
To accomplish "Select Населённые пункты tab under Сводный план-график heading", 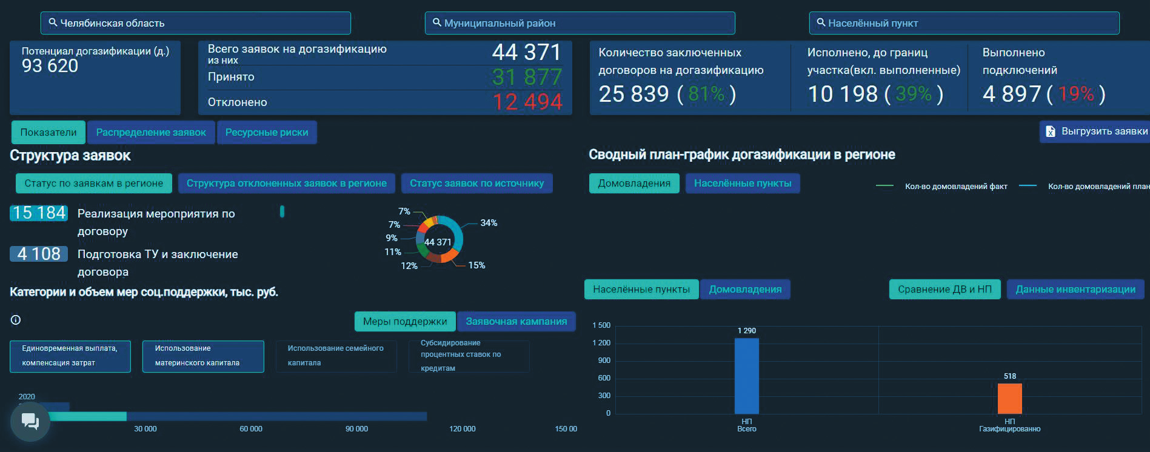I will 743,183.
